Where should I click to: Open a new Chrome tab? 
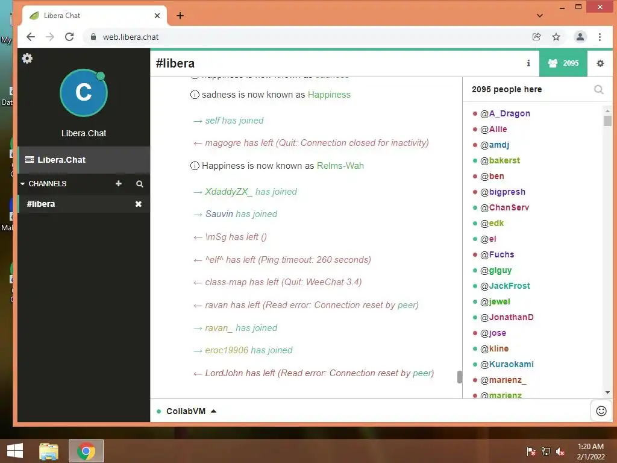[x=180, y=16]
